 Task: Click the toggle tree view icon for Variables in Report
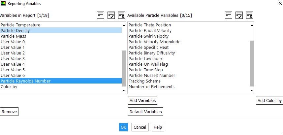[101, 15]
